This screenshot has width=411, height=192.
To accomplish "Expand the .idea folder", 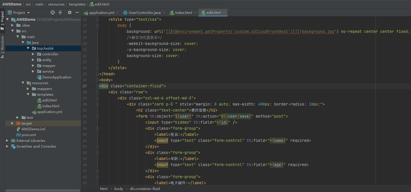I will [12, 25].
